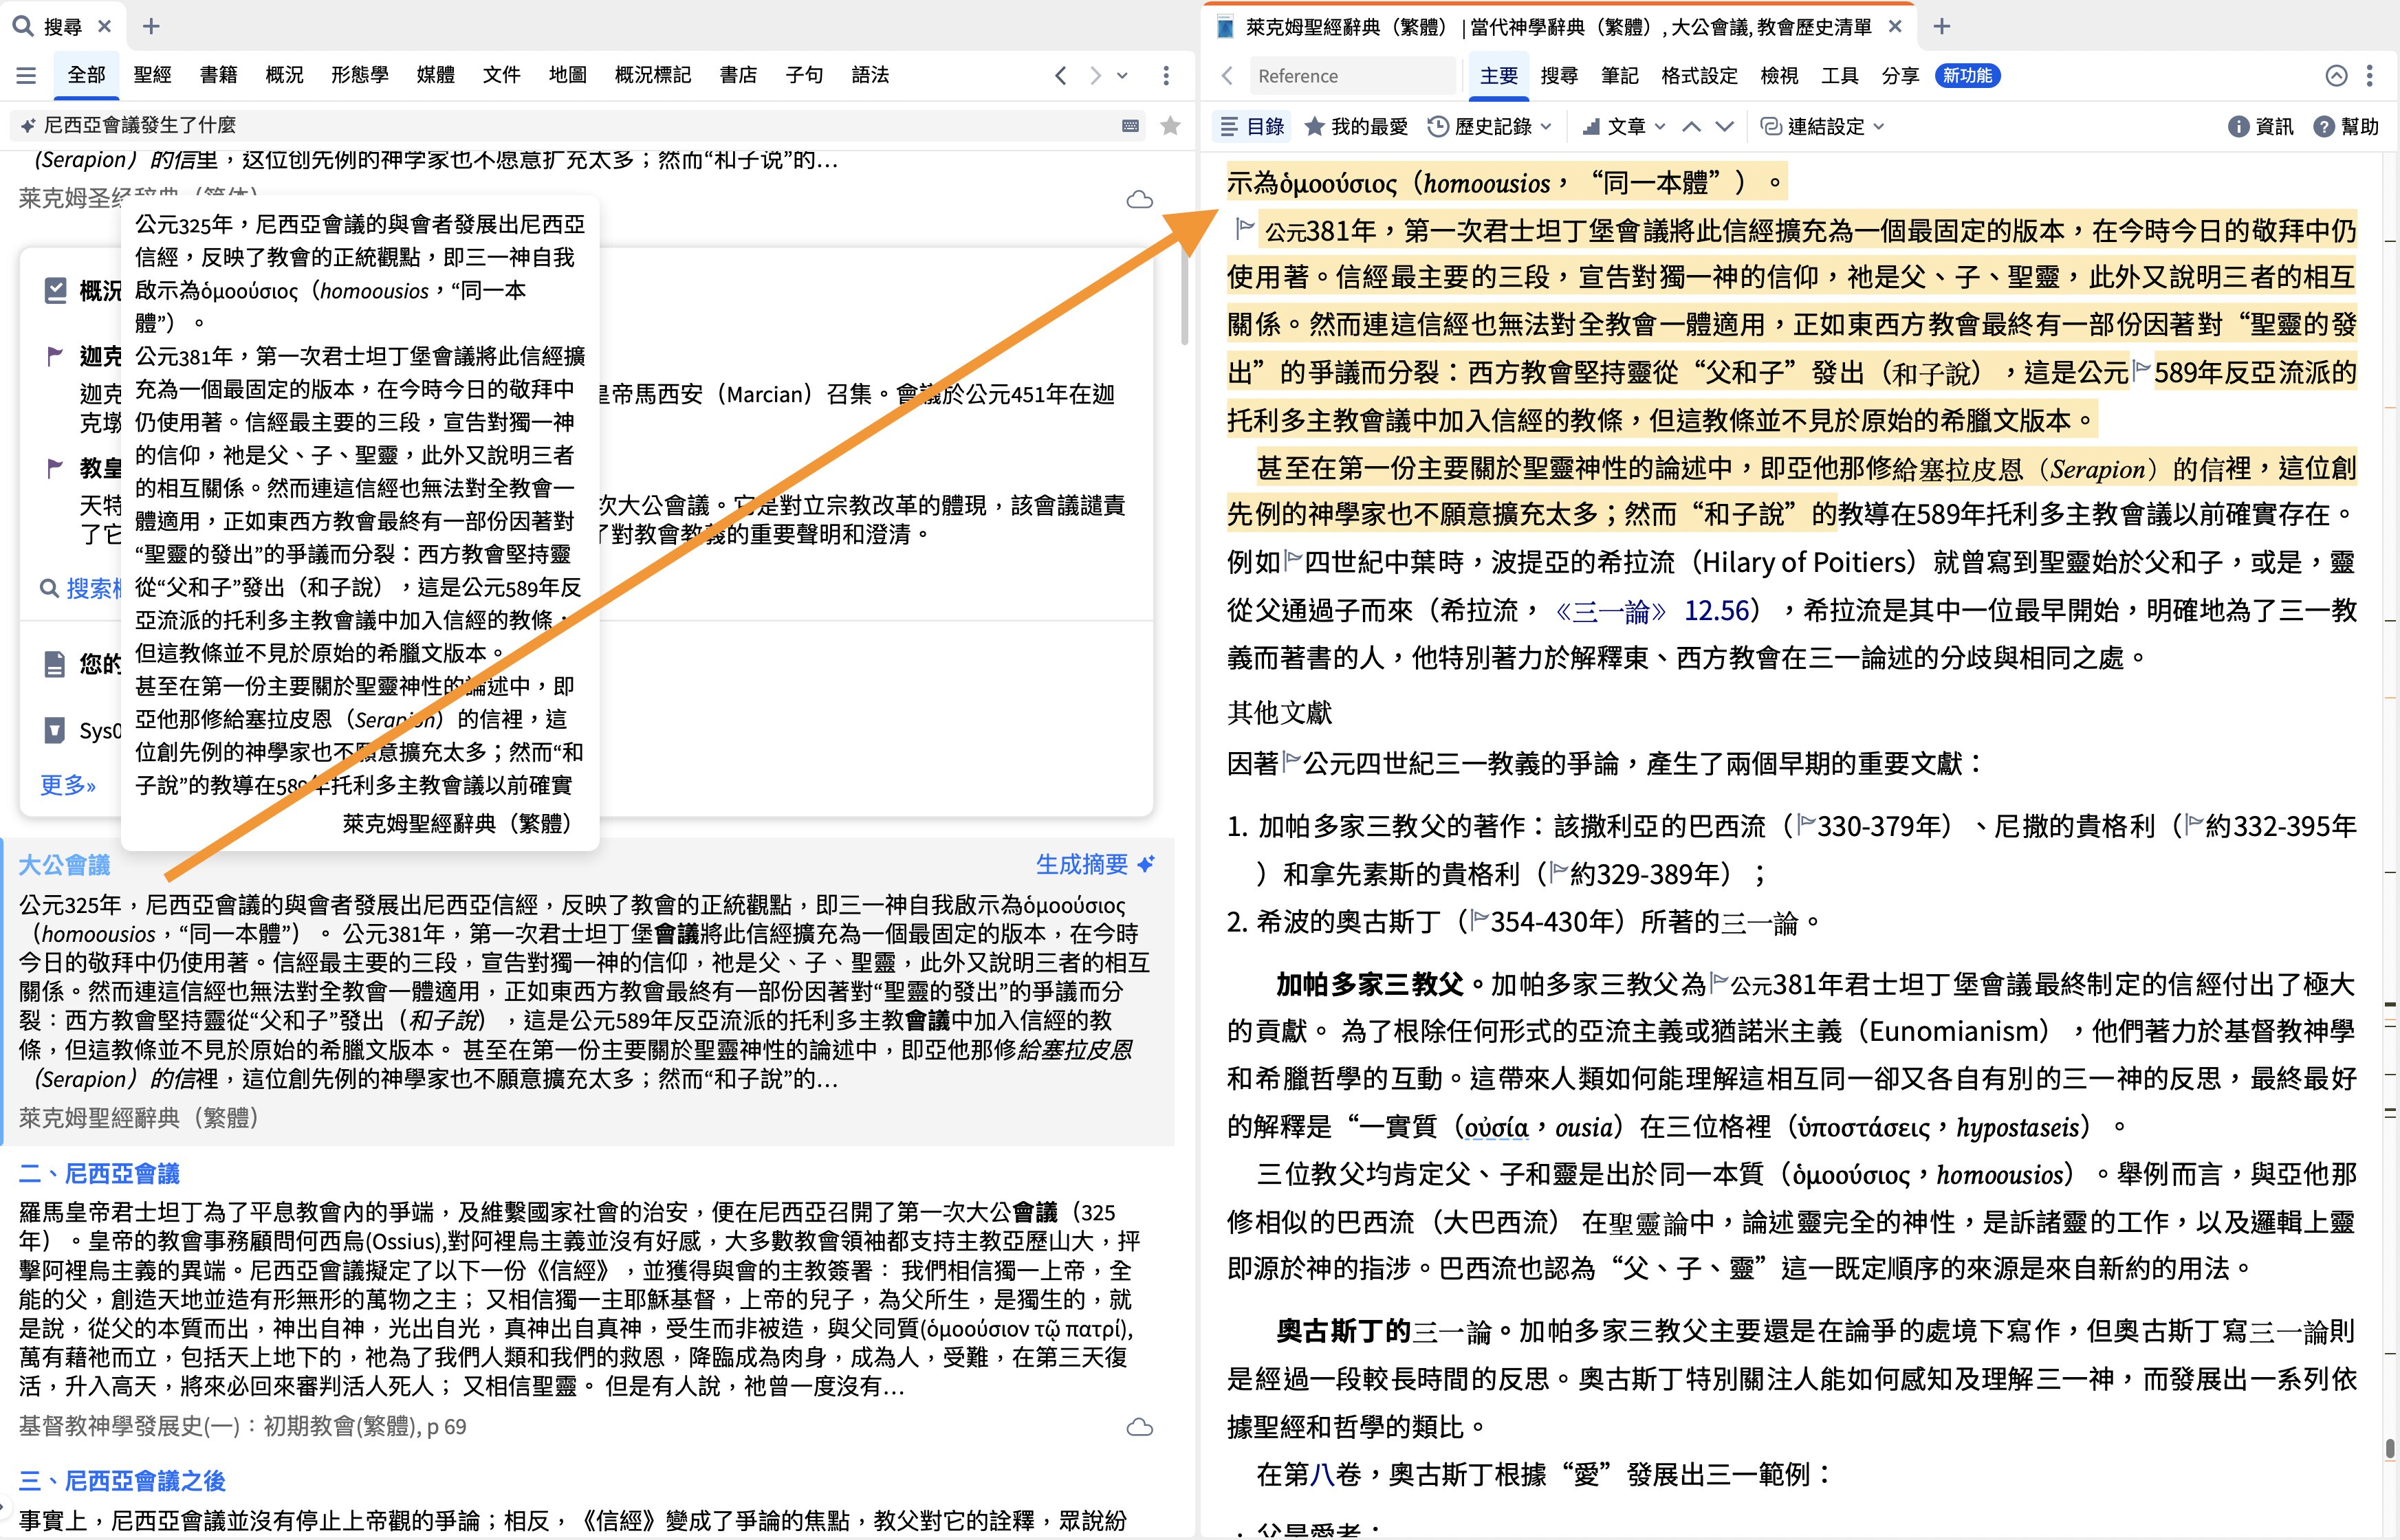Screen dimensions: 2400x1540
Task: Select 概況標記 search tab
Action: point(652,75)
